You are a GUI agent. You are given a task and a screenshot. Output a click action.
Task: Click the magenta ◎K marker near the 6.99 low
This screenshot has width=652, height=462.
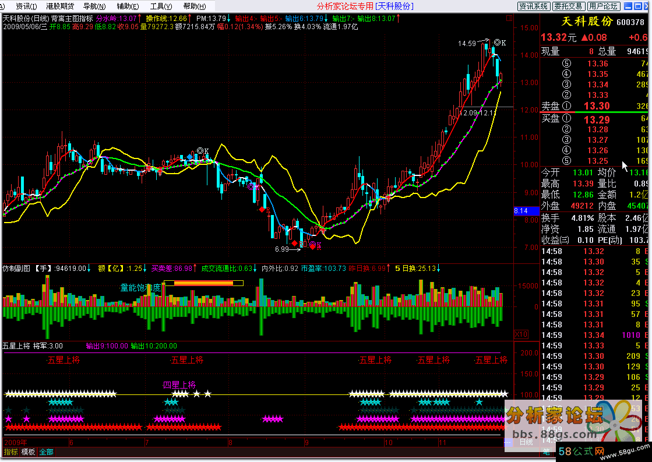click(315, 245)
